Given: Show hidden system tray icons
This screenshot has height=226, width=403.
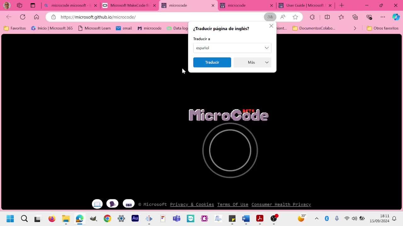Looking at the screenshot, I should (317, 218).
